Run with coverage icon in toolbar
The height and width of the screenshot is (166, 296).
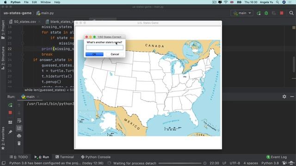[x=274, y=13]
